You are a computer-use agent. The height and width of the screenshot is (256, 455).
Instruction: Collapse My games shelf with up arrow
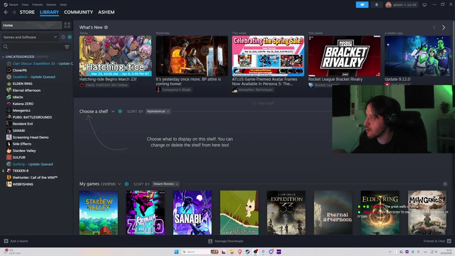tap(445, 184)
